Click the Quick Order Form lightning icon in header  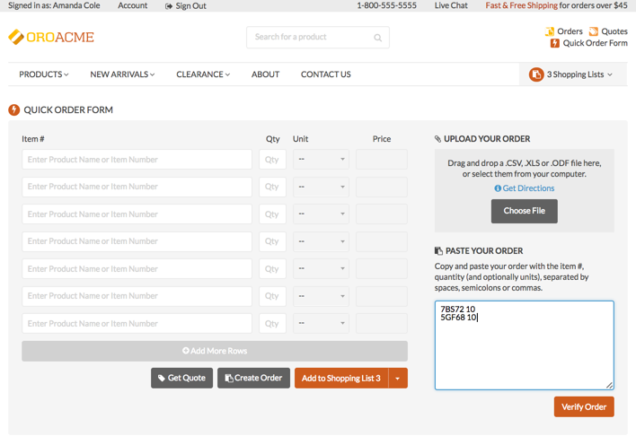coord(554,43)
